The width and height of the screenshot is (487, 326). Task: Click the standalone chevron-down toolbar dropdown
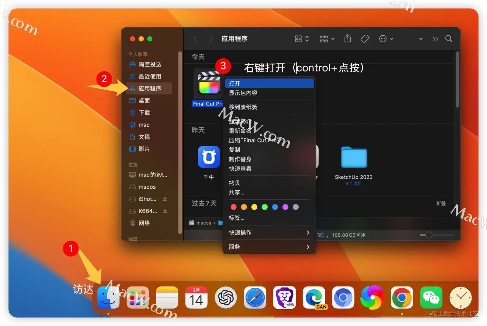(x=421, y=39)
